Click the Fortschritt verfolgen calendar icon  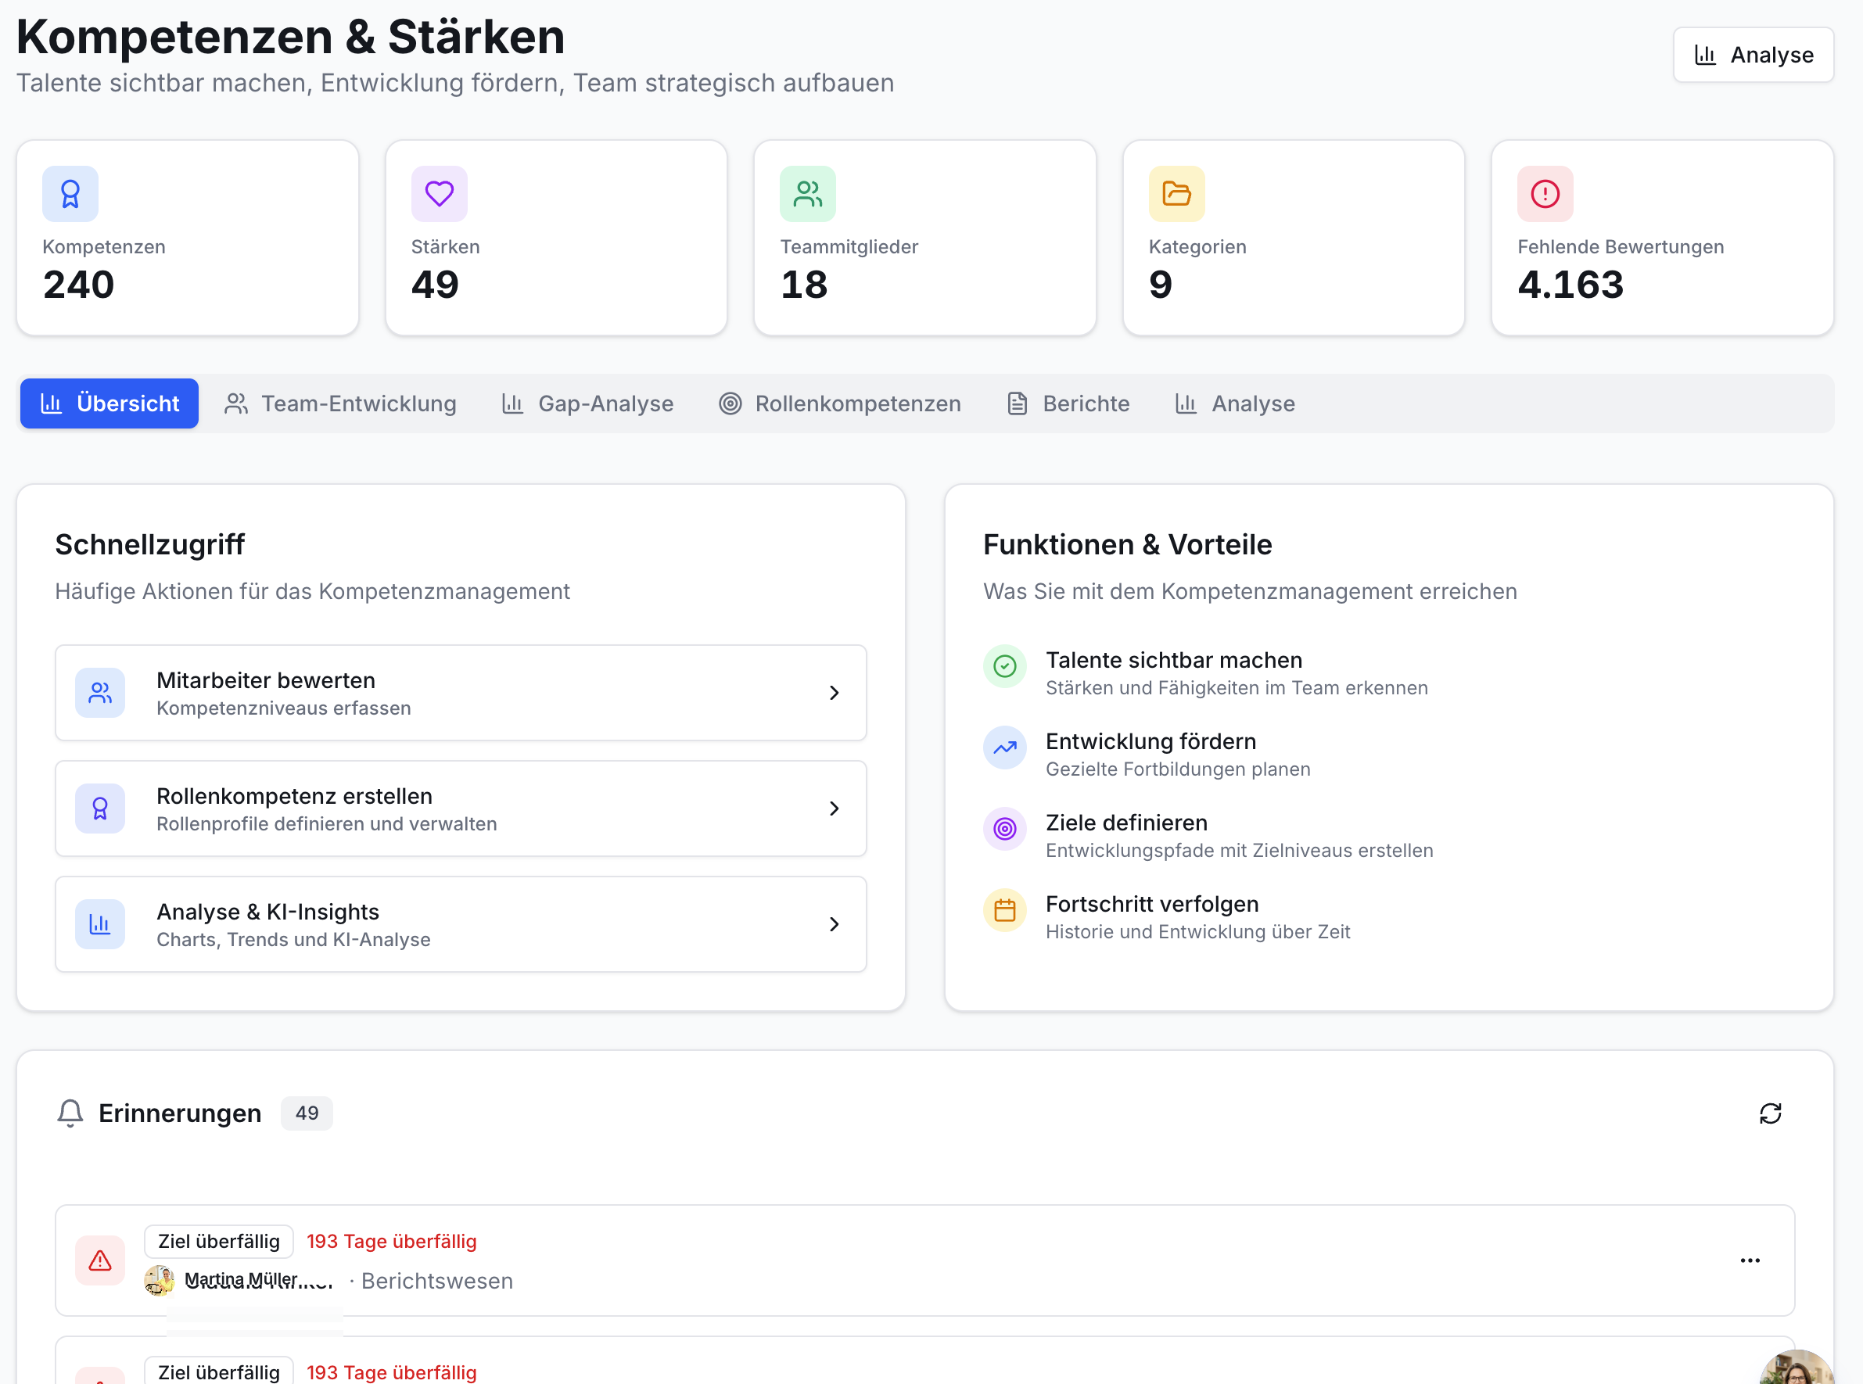point(1005,911)
